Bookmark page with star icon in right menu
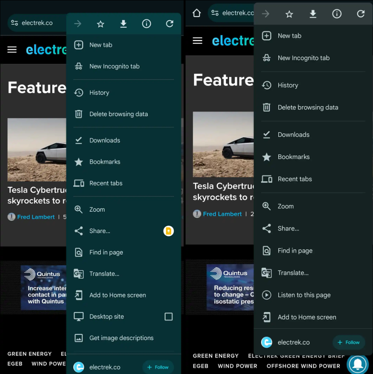This screenshot has width=373, height=374. coord(289,14)
